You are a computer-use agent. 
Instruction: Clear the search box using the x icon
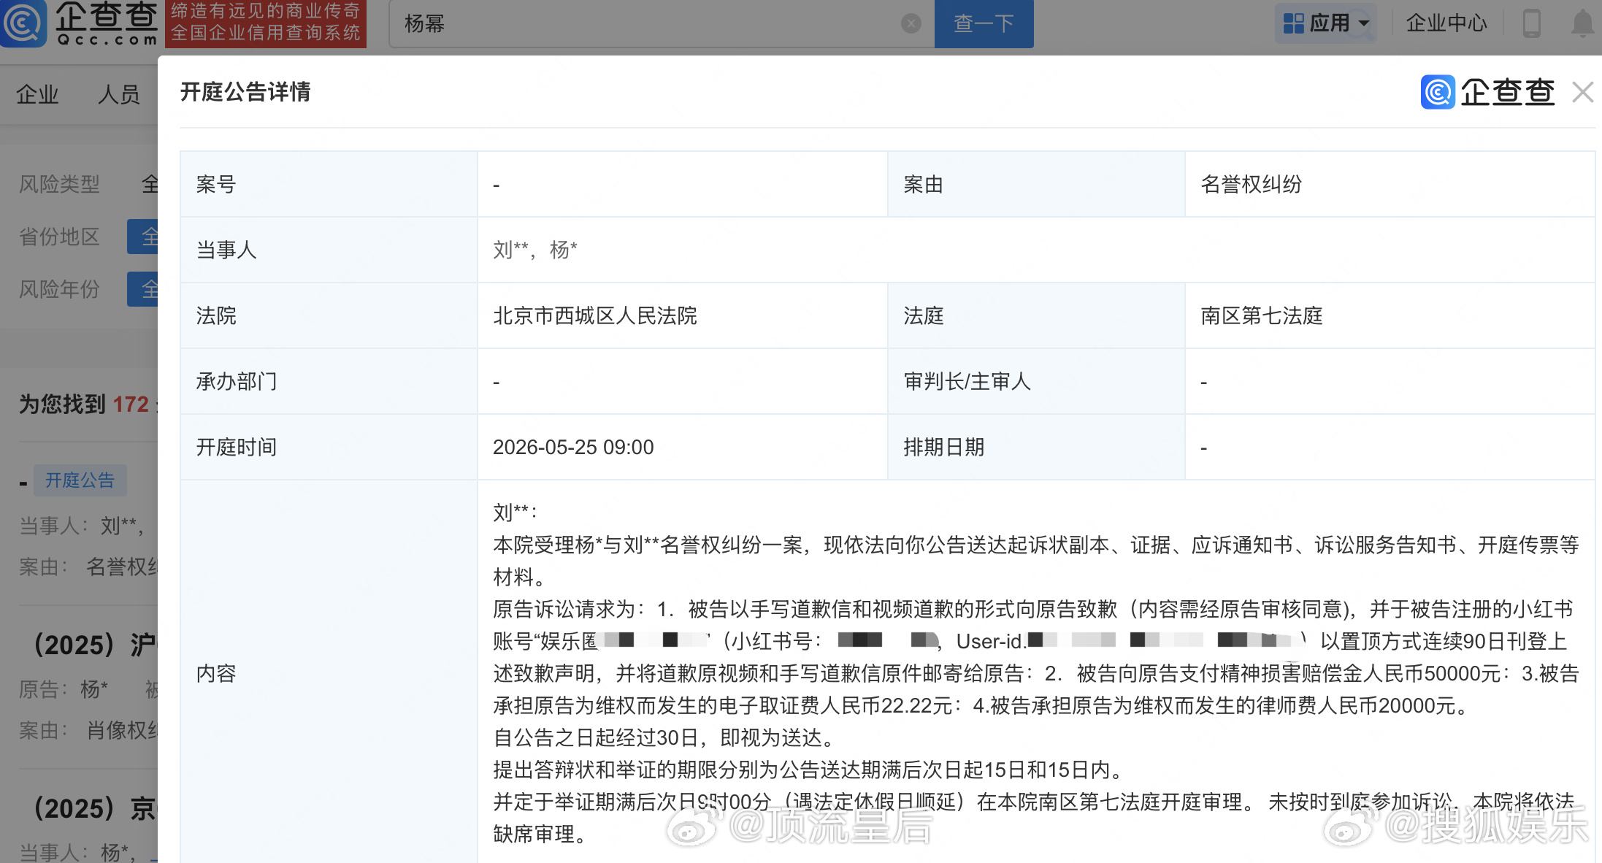click(910, 23)
